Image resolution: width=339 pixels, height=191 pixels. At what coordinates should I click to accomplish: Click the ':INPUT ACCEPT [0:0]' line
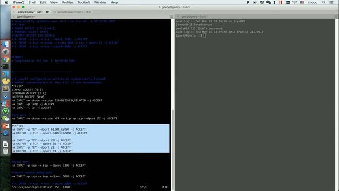click(27, 90)
